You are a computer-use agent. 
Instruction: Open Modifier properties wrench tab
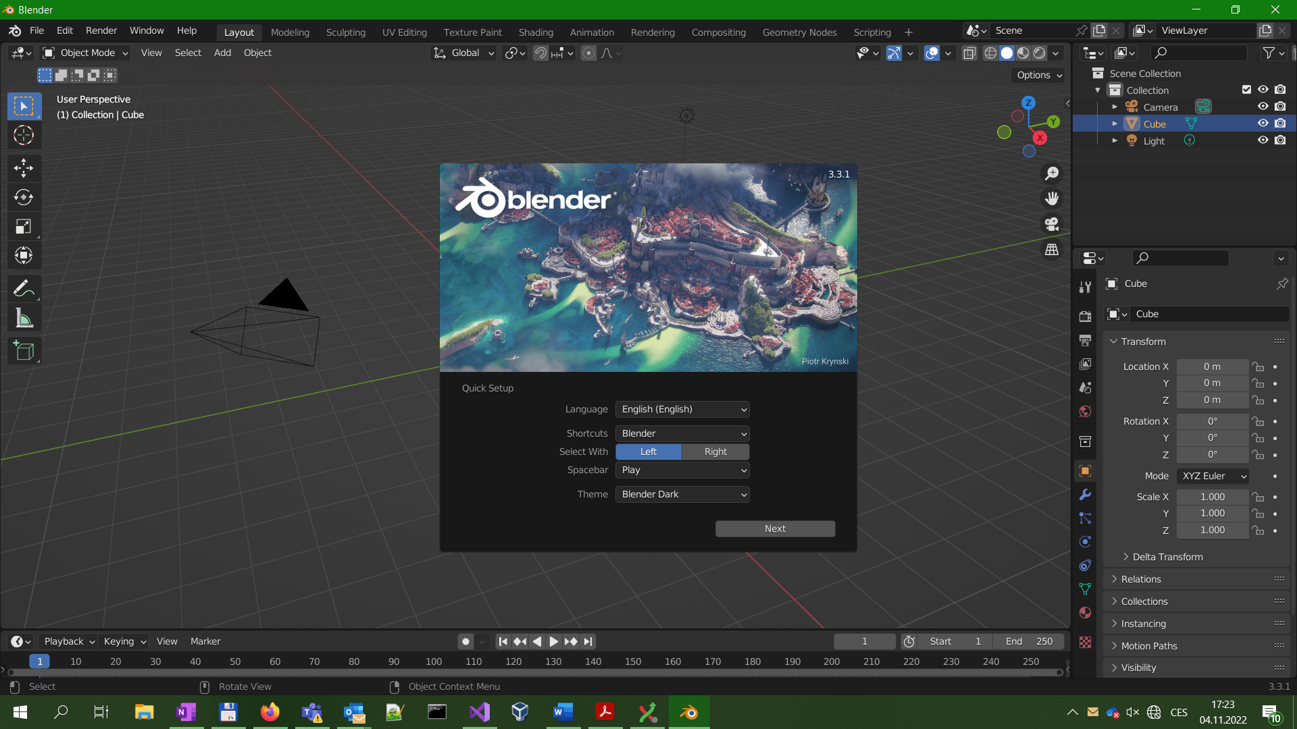coord(1085,495)
